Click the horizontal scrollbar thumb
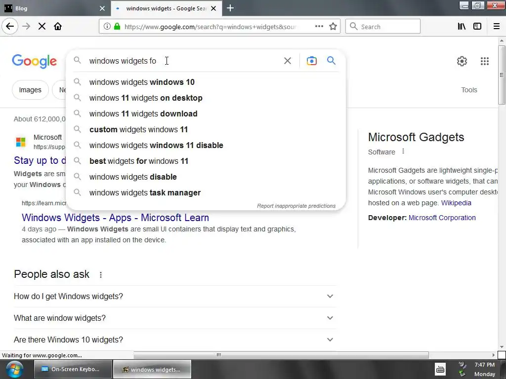The height and width of the screenshot is (379, 506). tap(281, 355)
